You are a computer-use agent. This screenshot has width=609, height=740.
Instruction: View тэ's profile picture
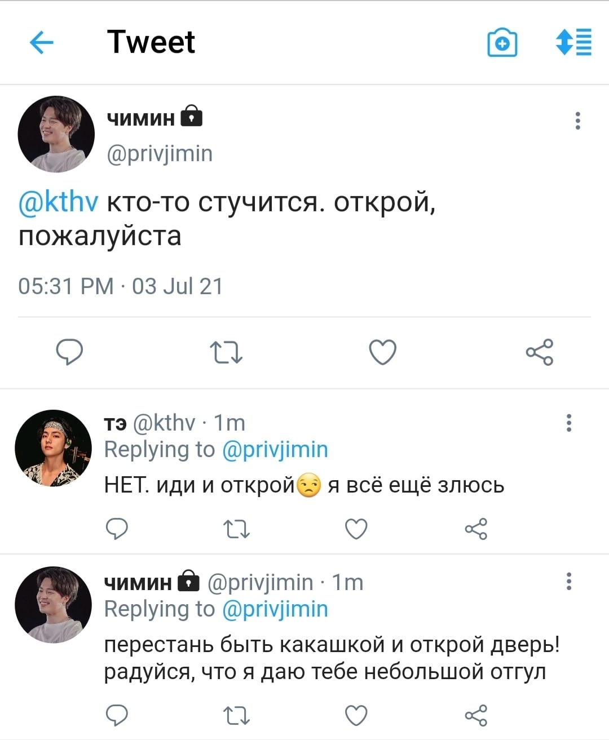(x=53, y=448)
